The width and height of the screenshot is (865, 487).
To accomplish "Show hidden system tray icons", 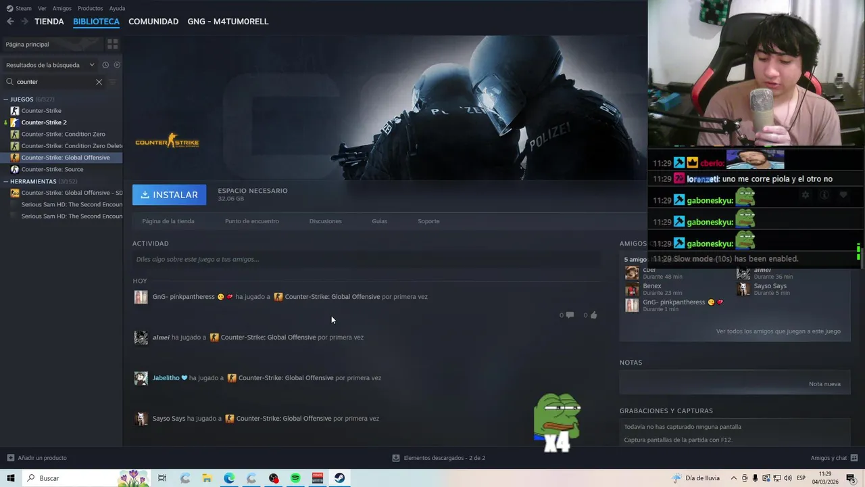I will pos(734,478).
